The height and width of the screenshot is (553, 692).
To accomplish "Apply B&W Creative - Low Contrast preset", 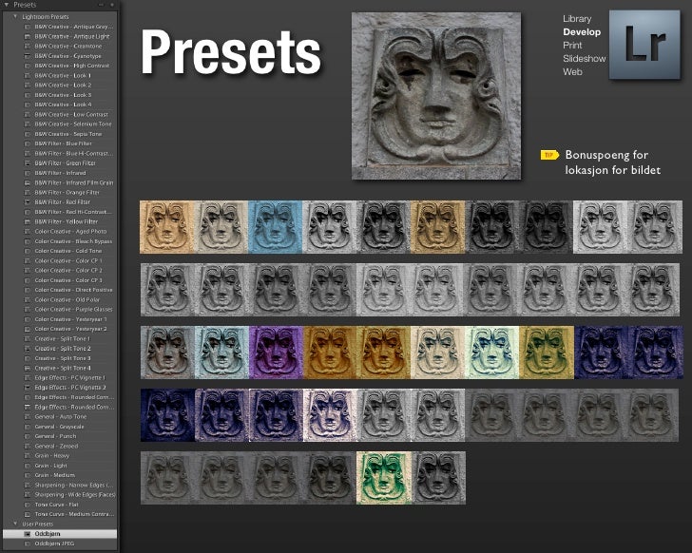I will (71, 114).
